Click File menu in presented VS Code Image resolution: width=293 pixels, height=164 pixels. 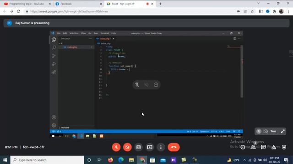59,33
